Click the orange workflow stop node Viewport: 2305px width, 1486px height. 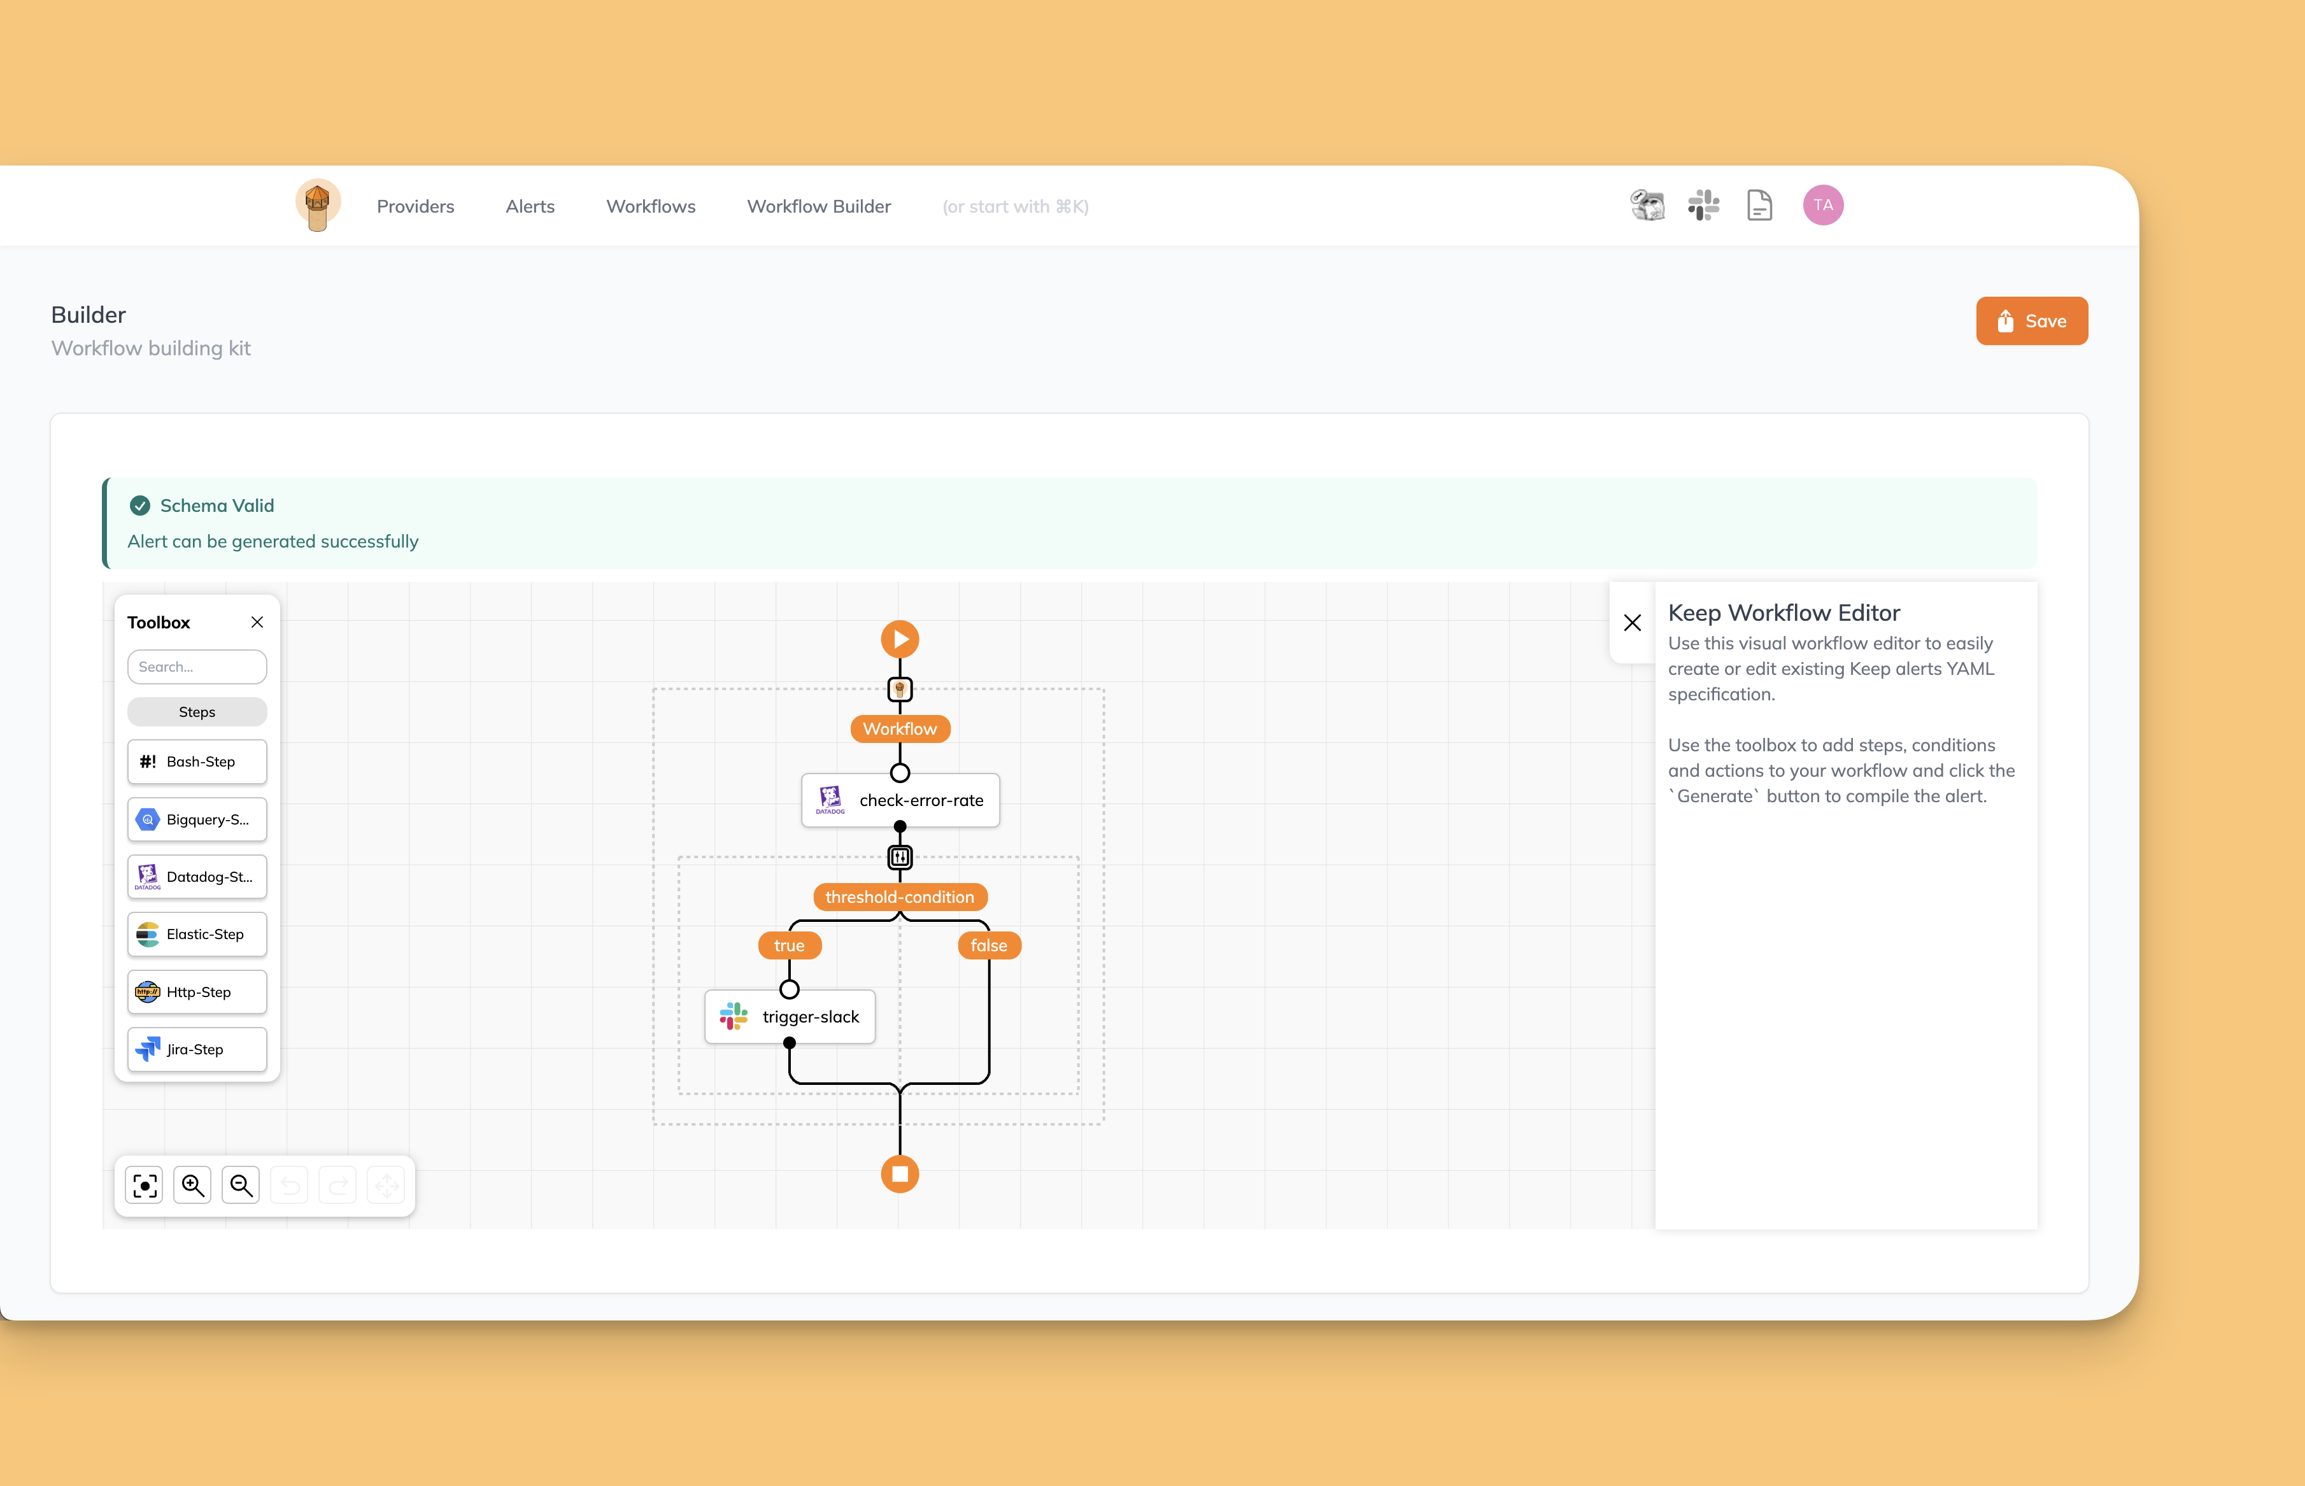pos(899,1174)
